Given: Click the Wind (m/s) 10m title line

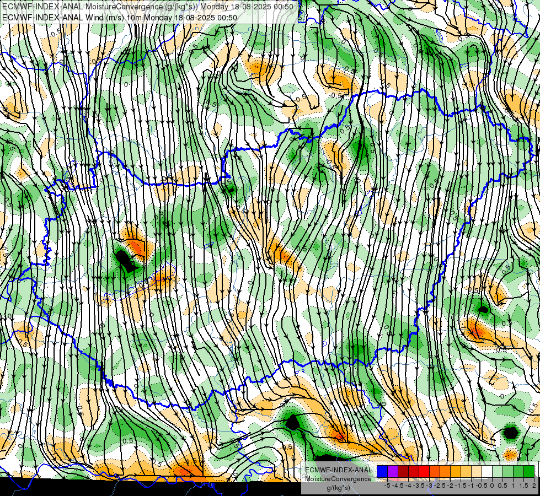Looking at the screenshot, I should tap(120, 17).
